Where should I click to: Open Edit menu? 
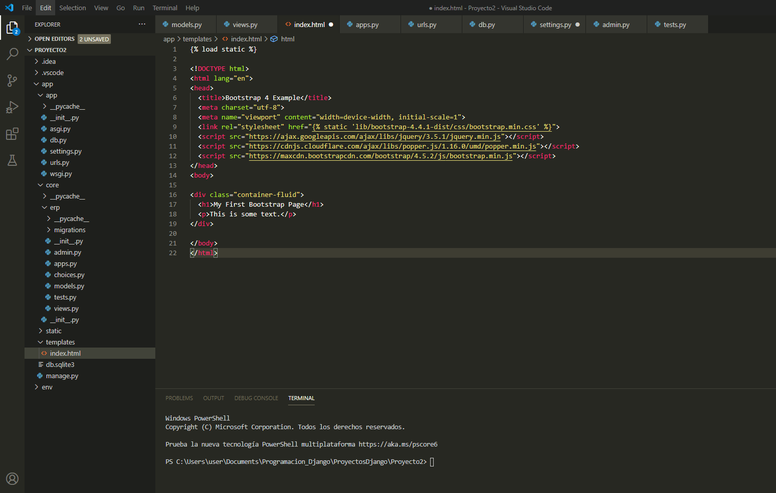click(x=46, y=8)
